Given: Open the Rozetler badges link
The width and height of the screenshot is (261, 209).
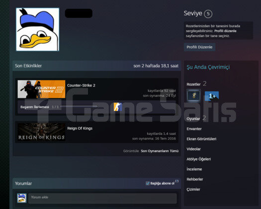Looking at the screenshot, I should 193,84.
